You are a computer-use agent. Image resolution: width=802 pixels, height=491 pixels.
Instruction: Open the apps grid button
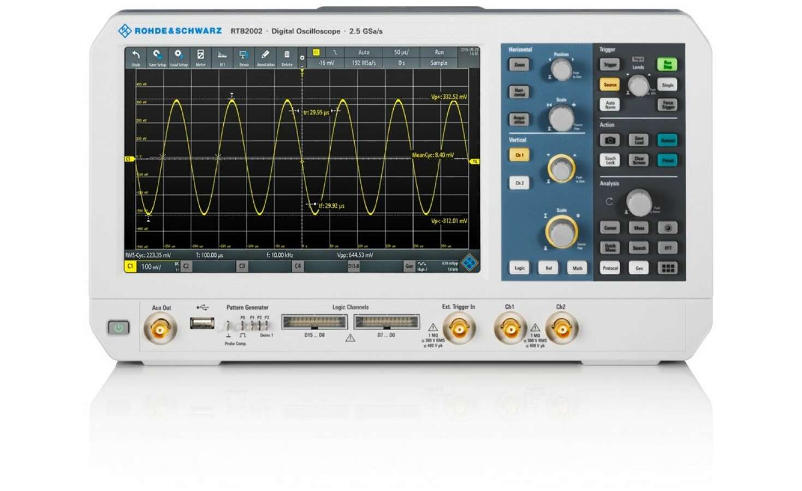pos(668,268)
